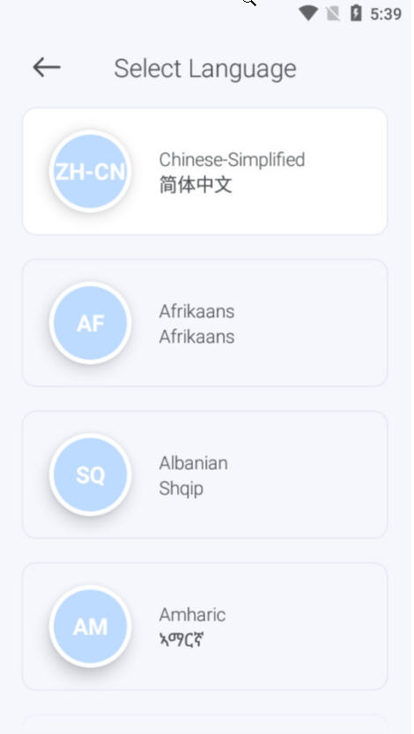The width and height of the screenshot is (414, 734).
Task: Tap the back arrow icon
Action: pos(47,67)
